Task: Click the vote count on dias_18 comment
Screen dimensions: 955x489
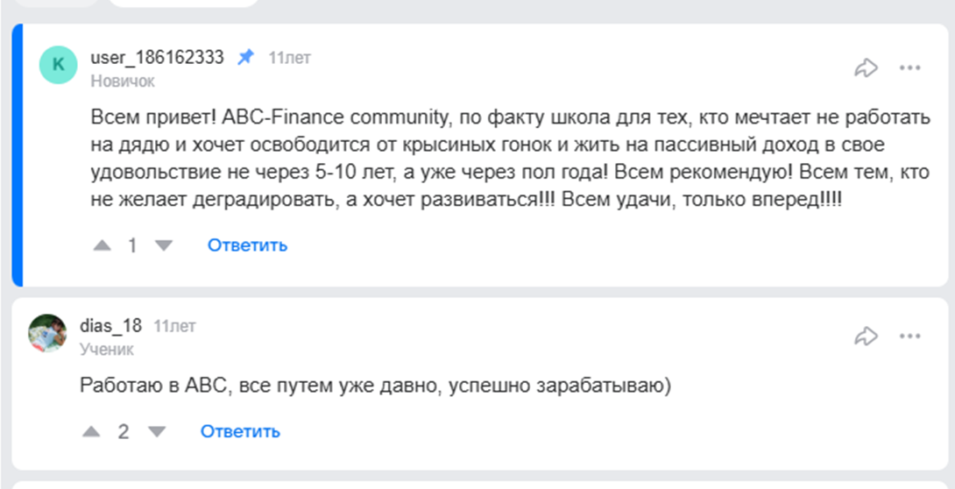Action: click(124, 431)
